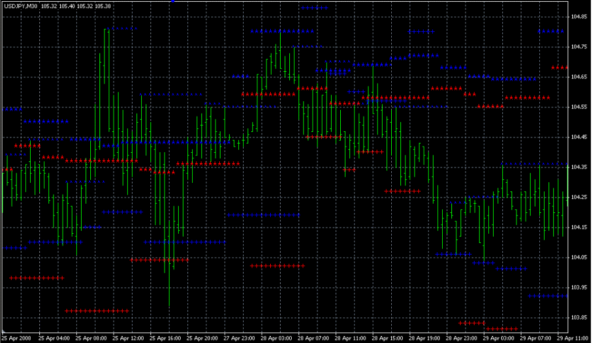Click the 104.85 price axis label
This screenshot has height=343, width=592.
click(x=580, y=17)
